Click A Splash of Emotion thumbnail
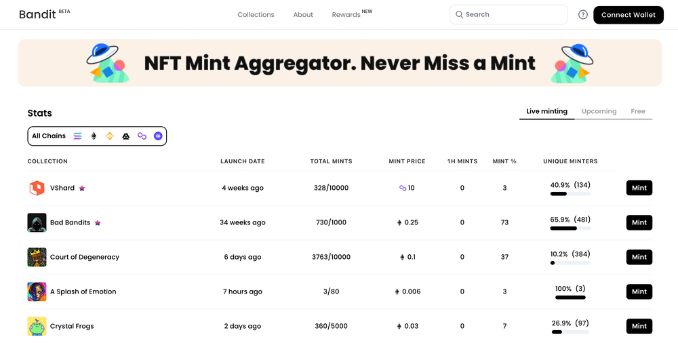678x343 pixels. 37,292
